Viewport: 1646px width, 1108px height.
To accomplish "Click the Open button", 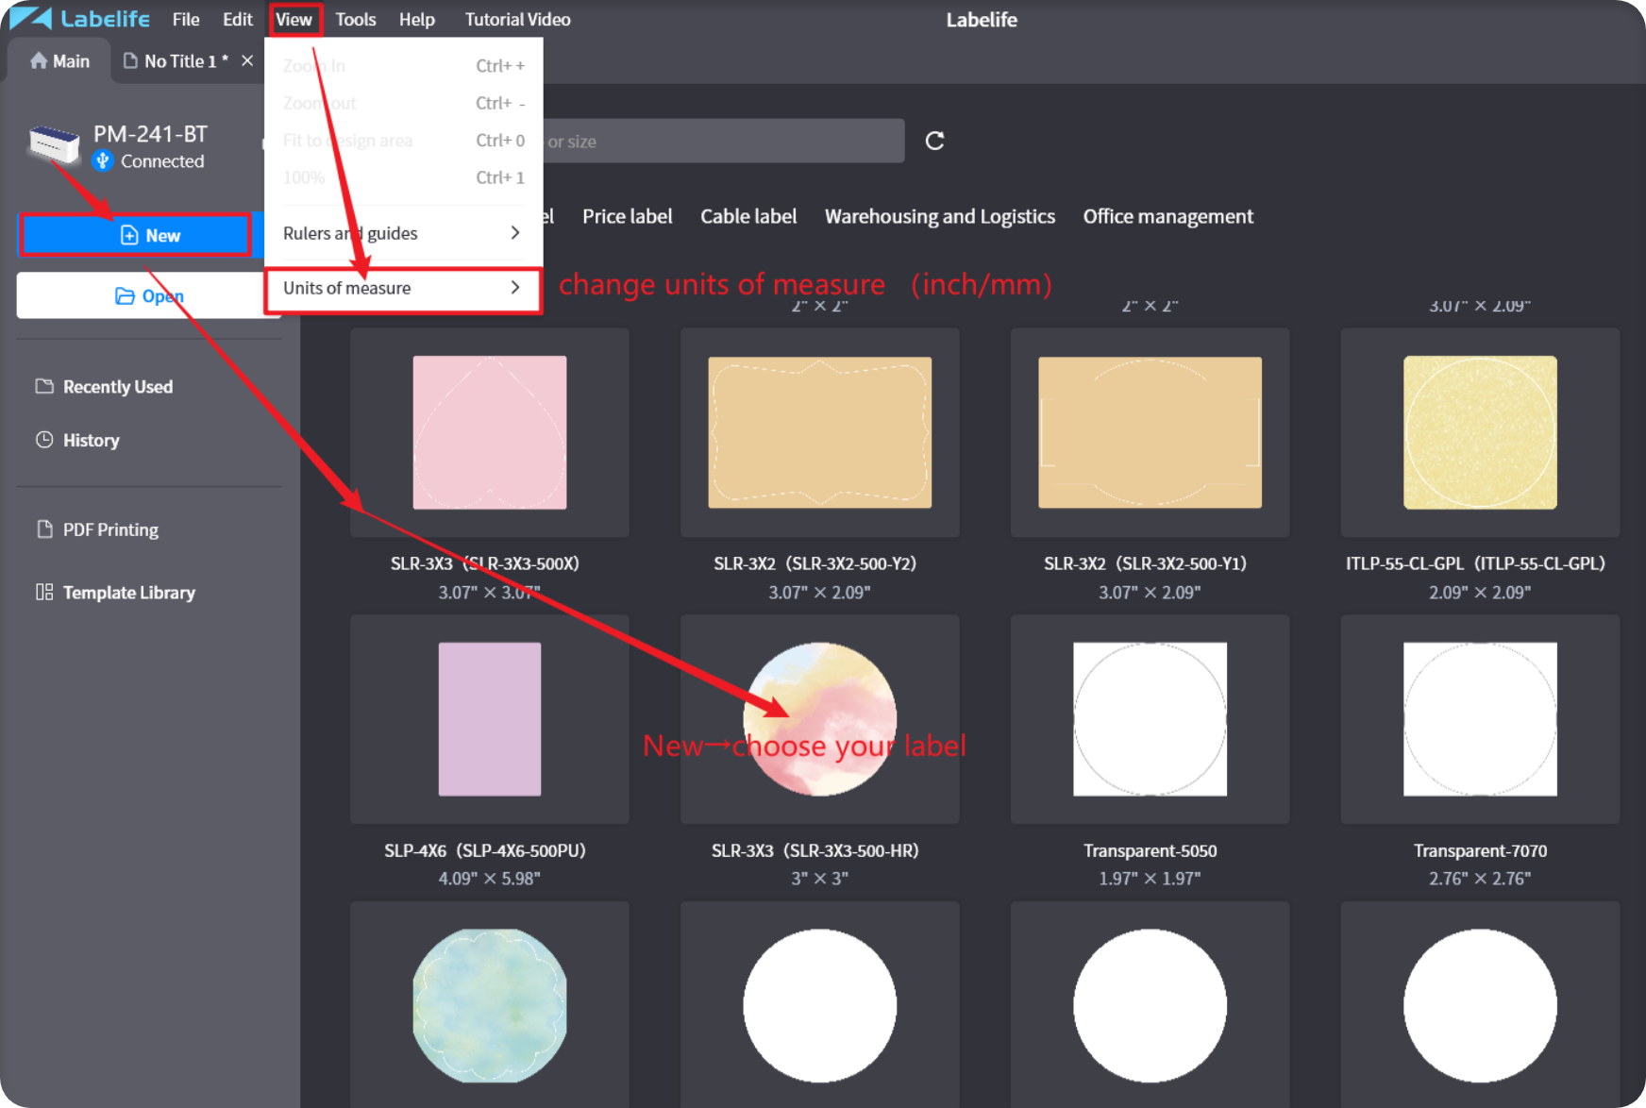I will (x=148, y=295).
